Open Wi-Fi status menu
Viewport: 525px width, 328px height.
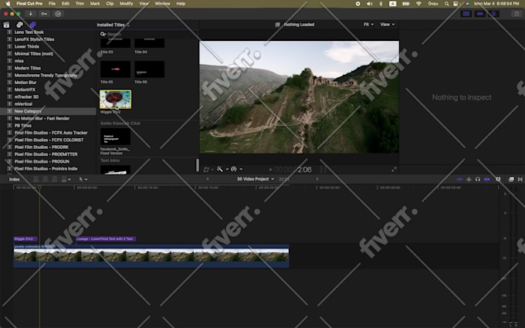tap(418, 4)
